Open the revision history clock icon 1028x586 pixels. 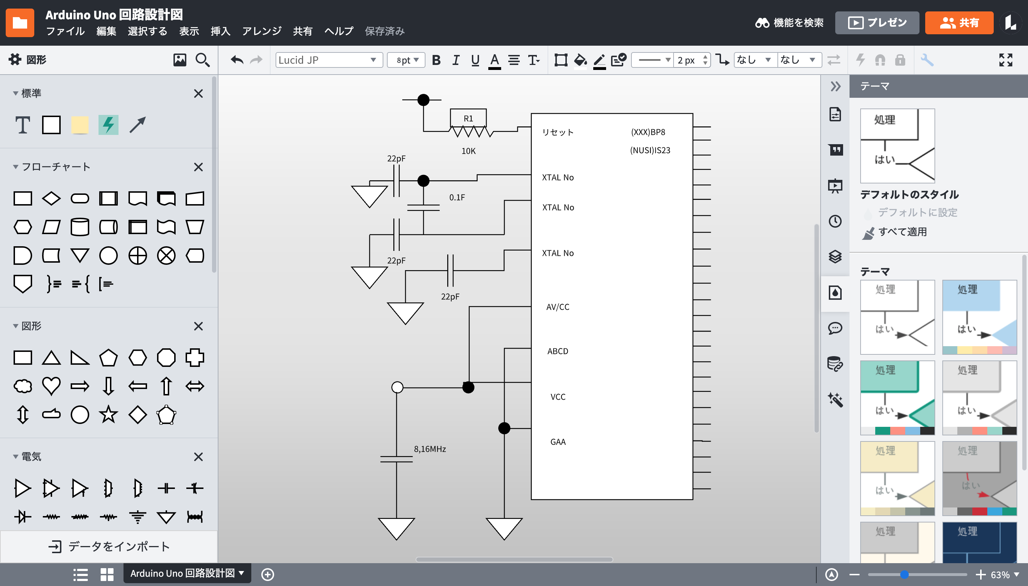[x=835, y=221]
